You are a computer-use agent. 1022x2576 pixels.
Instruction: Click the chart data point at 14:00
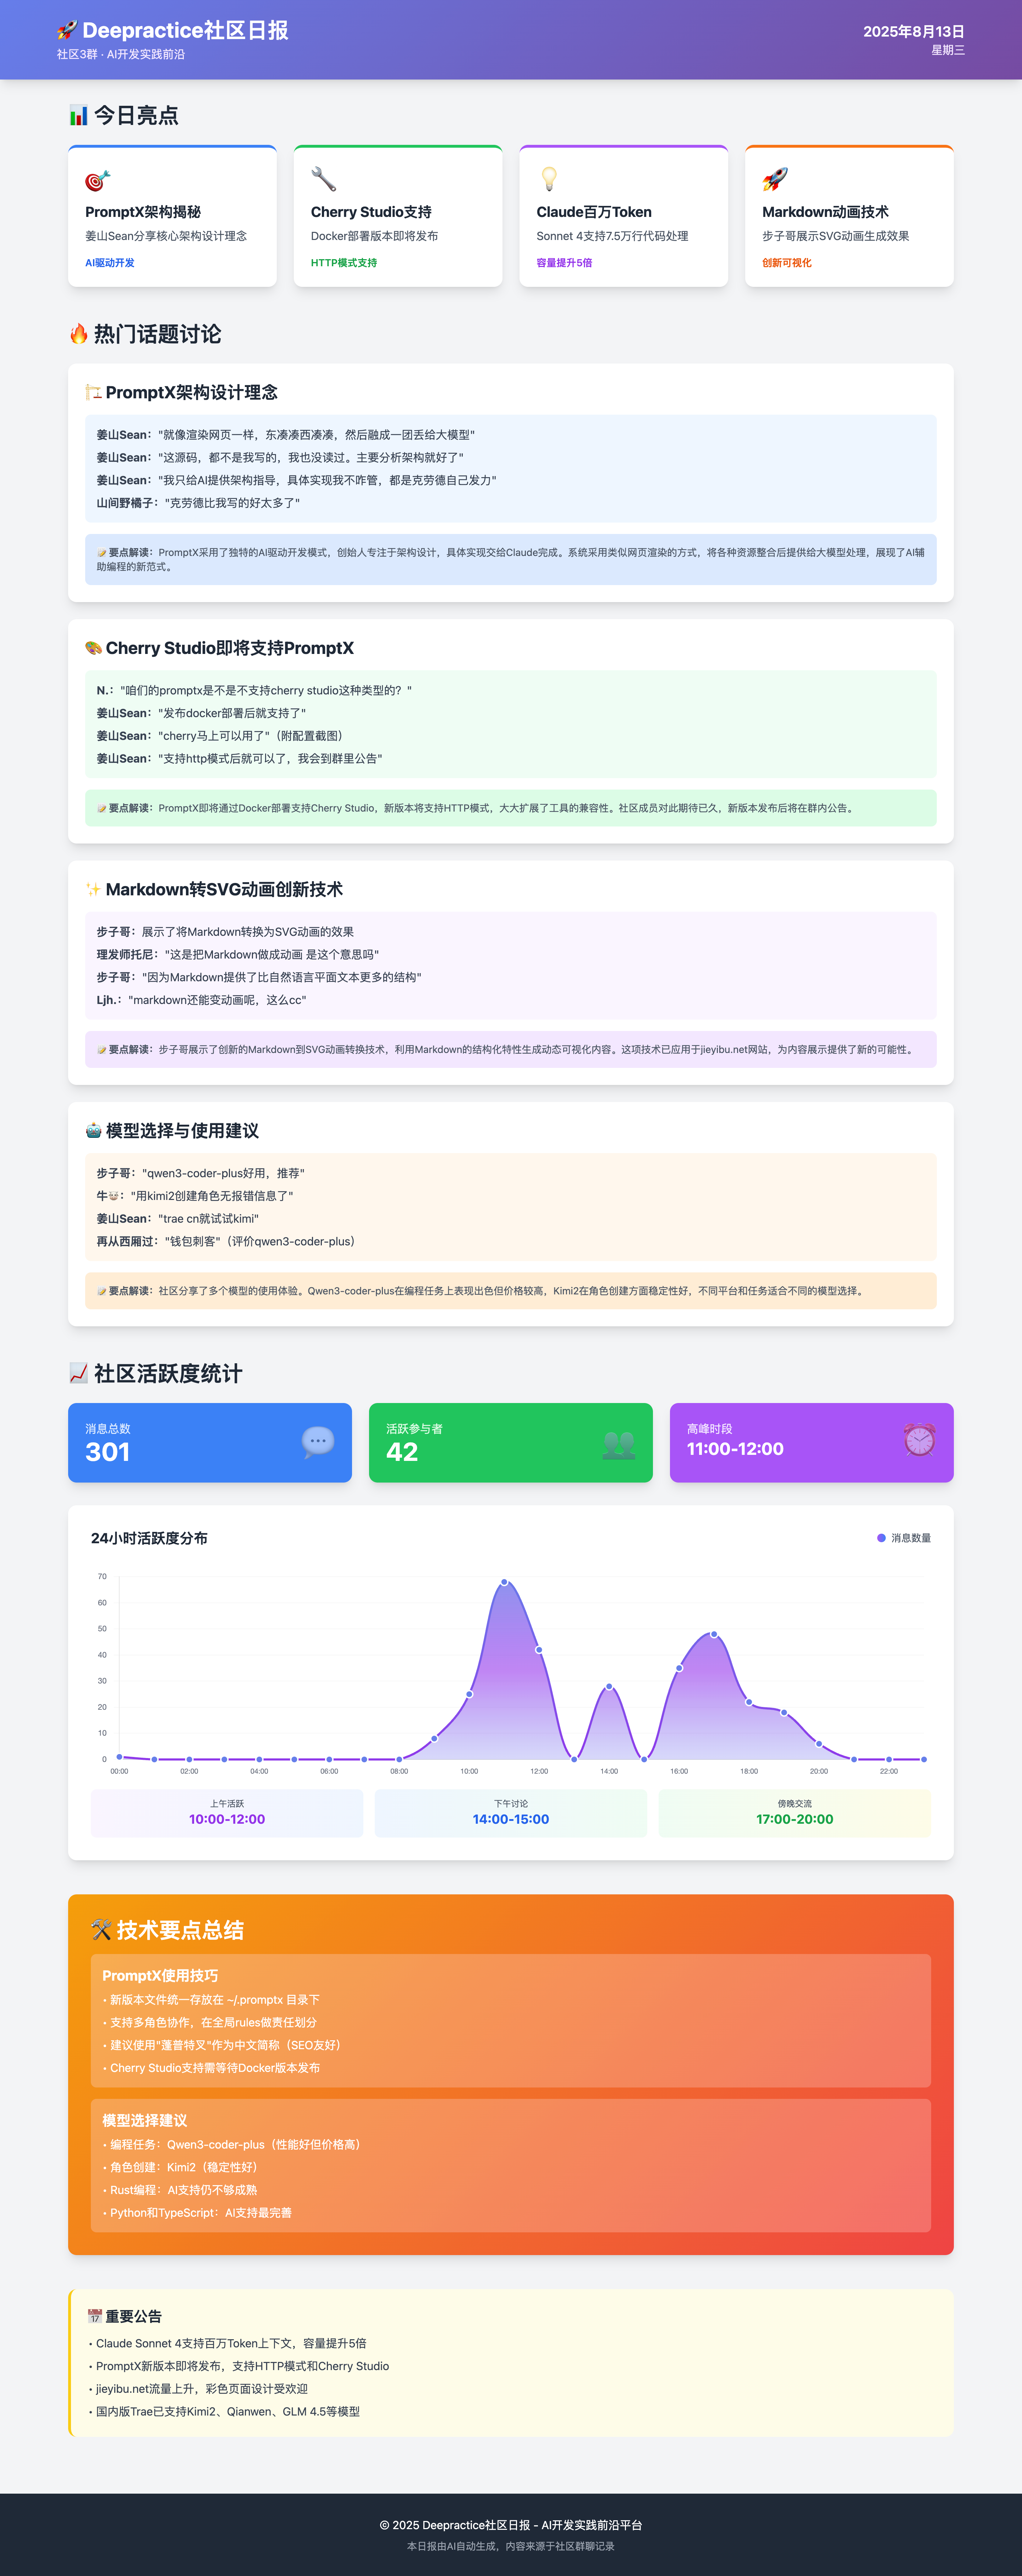[x=609, y=1687]
